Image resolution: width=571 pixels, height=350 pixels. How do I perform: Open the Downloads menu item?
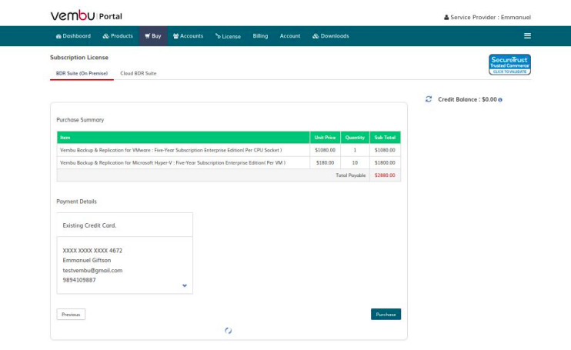(331, 36)
